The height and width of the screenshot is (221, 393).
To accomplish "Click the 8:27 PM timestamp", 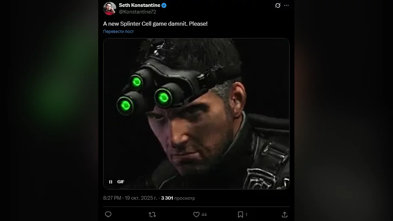I will click(x=113, y=198).
